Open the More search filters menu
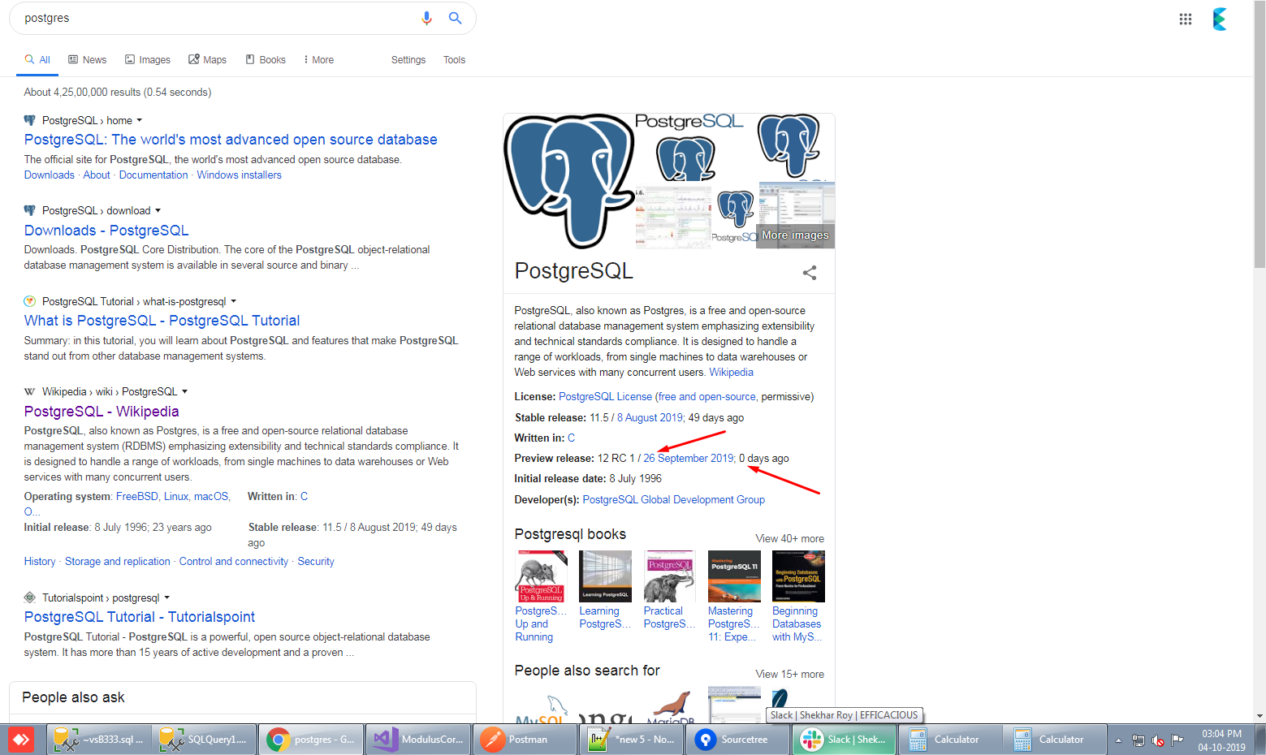1266x755 pixels. (x=318, y=60)
